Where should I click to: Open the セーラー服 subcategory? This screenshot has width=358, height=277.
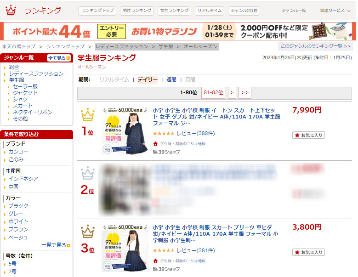click(25, 86)
